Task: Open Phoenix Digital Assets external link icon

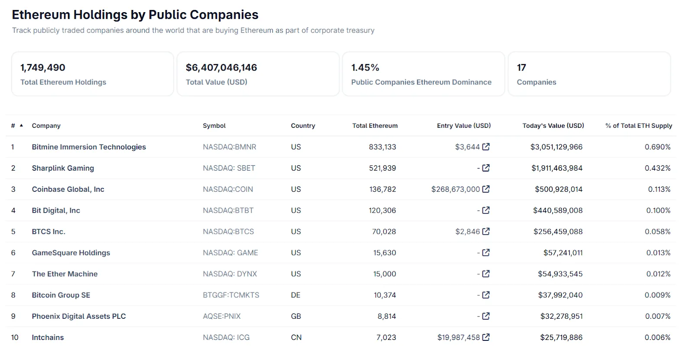Action: pos(486,317)
